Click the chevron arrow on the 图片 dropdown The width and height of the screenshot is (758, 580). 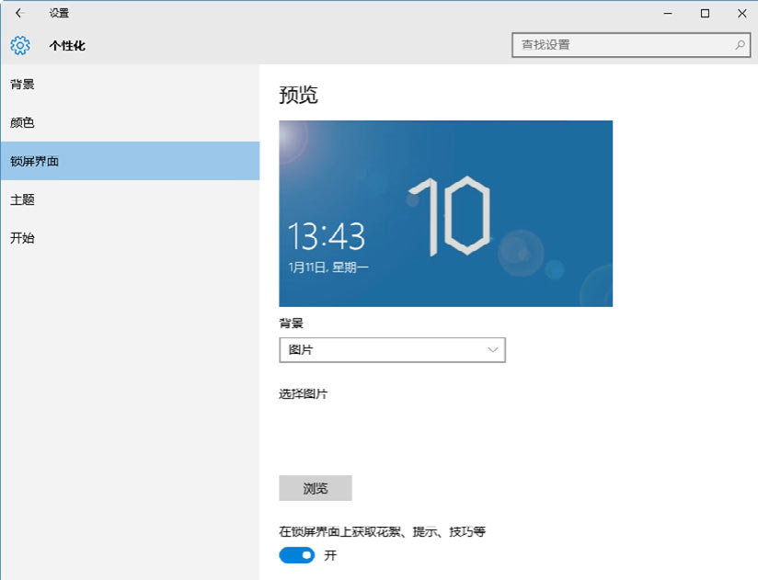point(493,350)
